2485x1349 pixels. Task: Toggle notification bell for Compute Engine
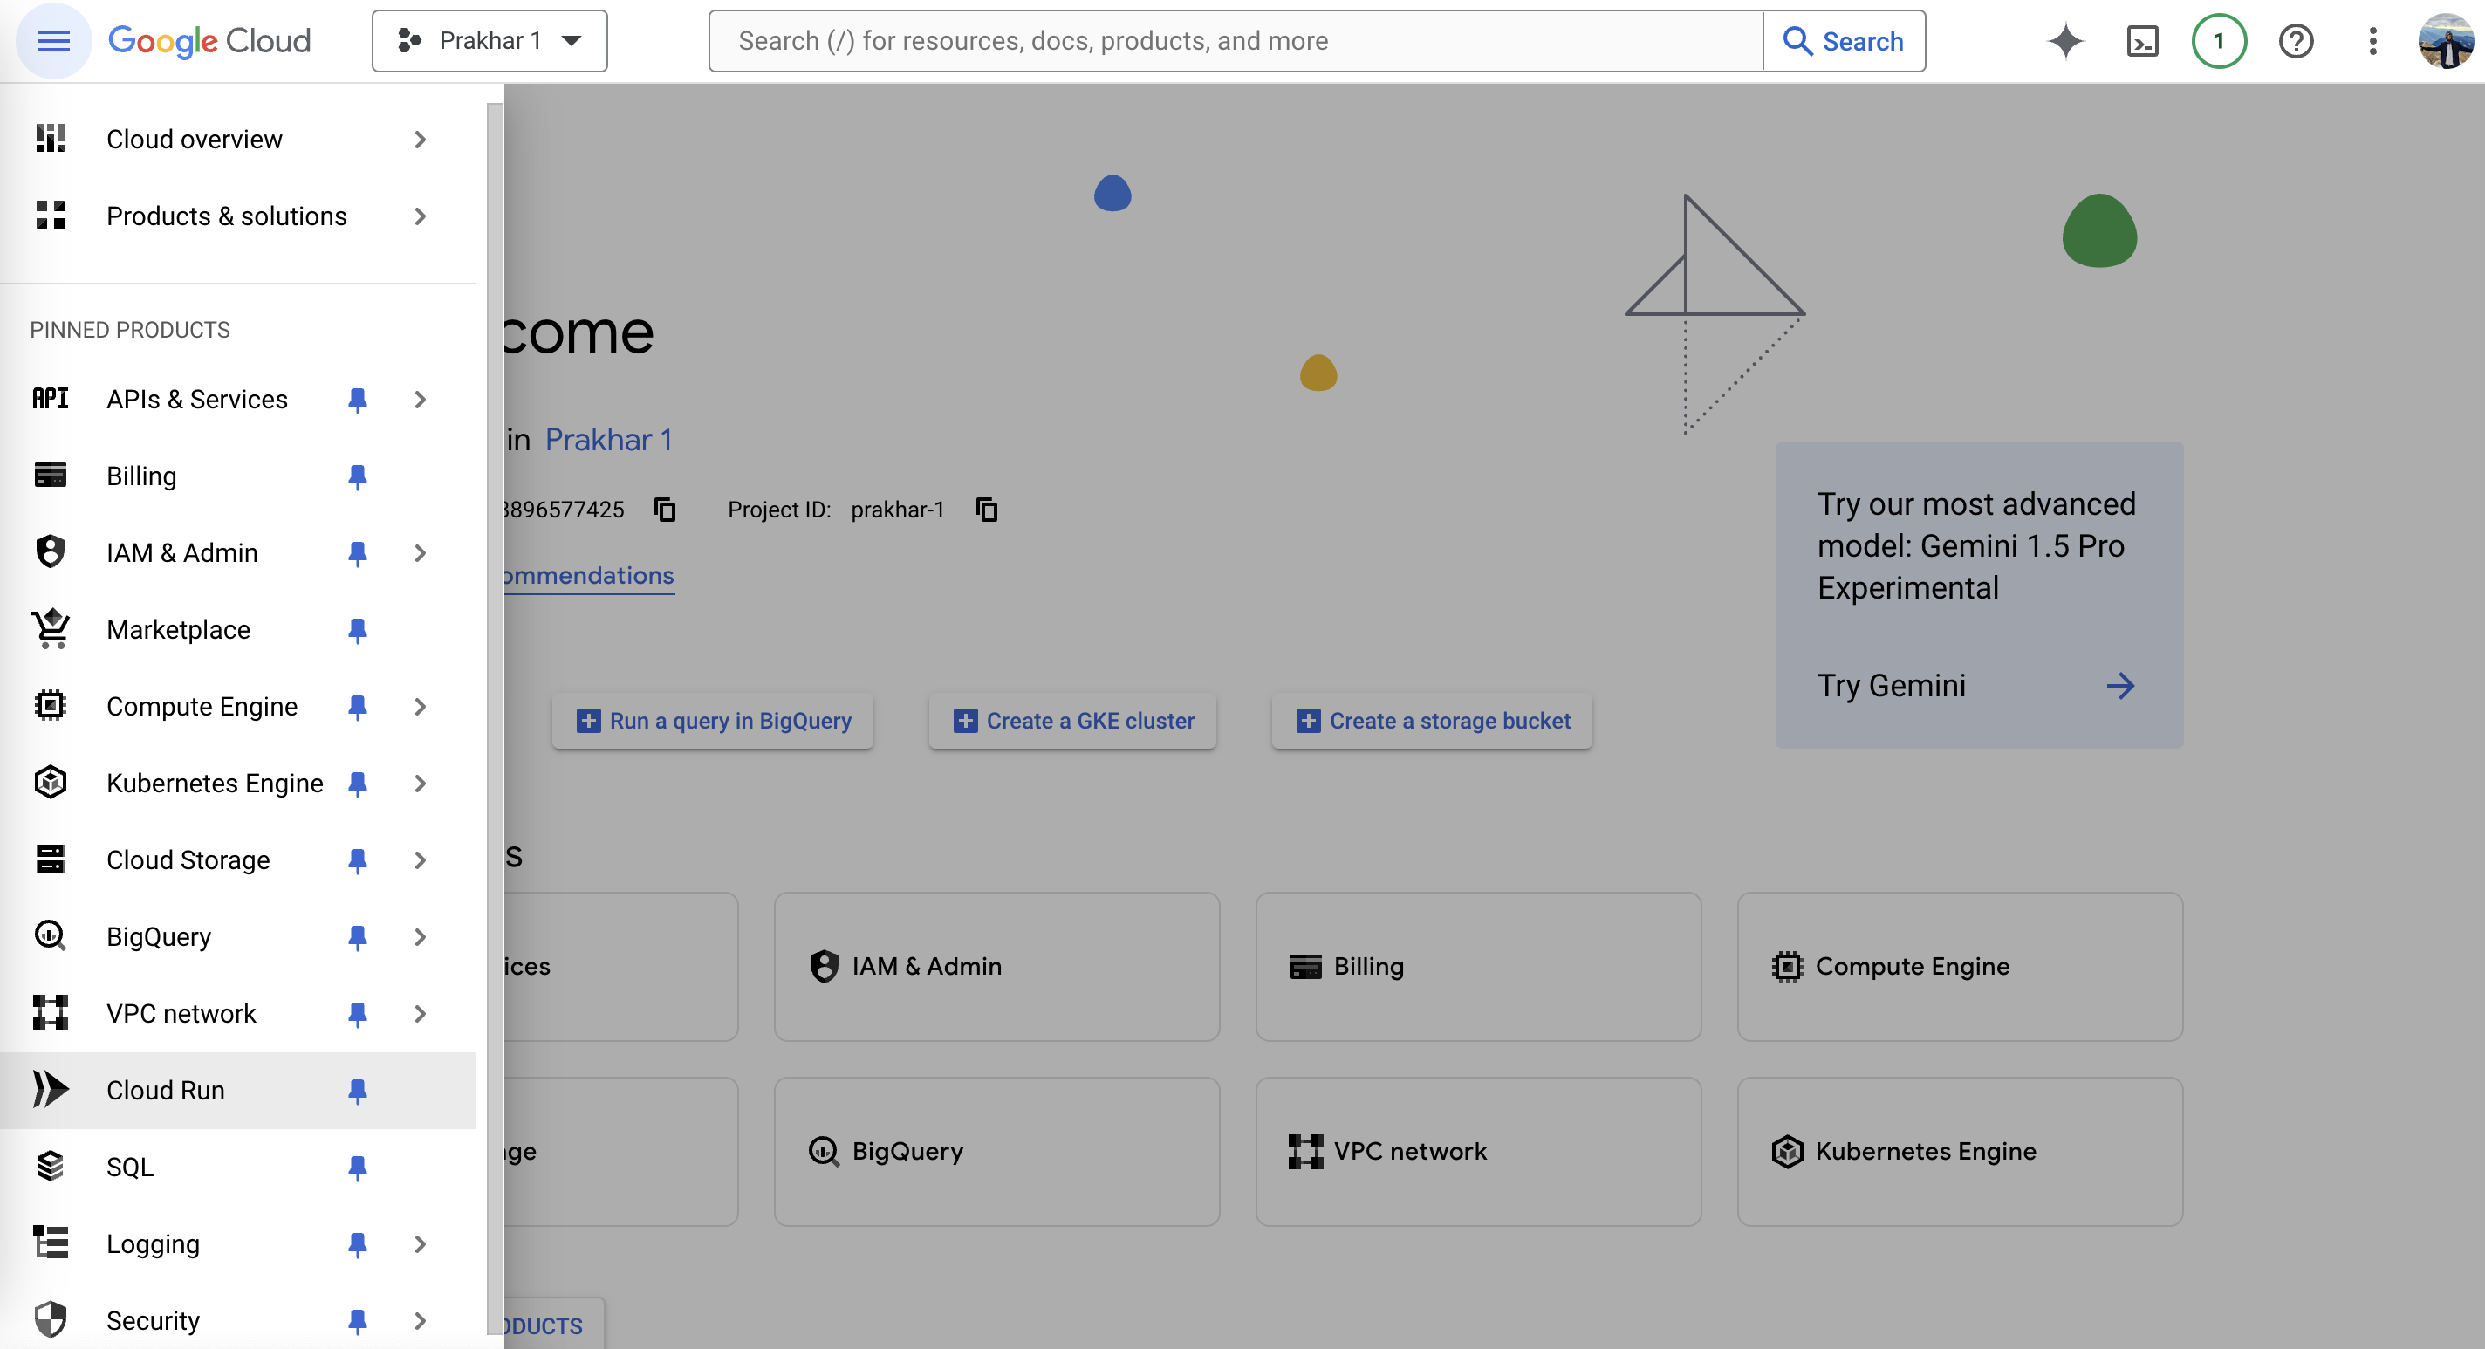tap(353, 704)
